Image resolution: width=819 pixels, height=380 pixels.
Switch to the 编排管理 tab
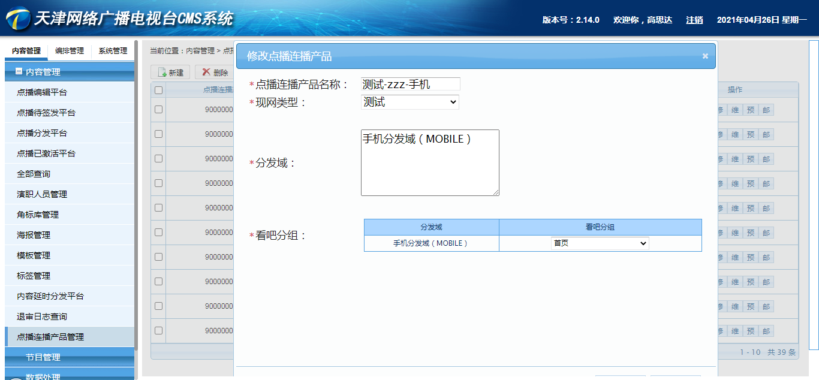[x=70, y=51]
